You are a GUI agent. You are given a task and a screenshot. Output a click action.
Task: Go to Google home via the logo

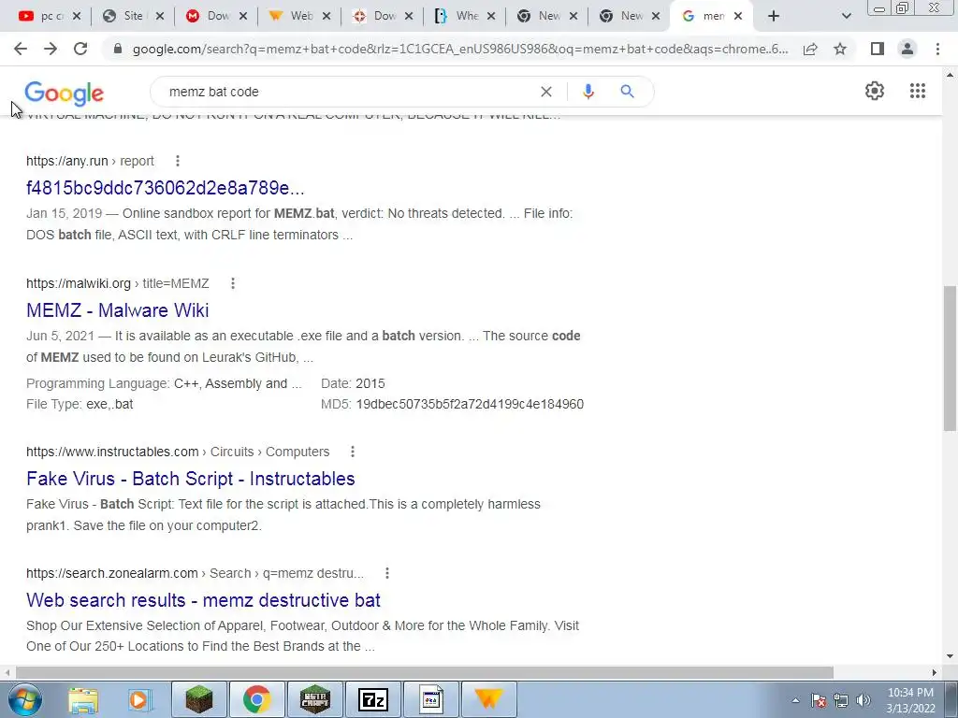click(x=65, y=93)
